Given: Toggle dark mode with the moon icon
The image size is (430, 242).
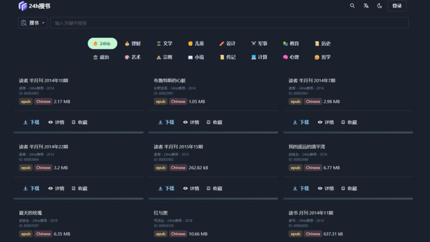Looking at the screenshot, I should tap(379, 6).
